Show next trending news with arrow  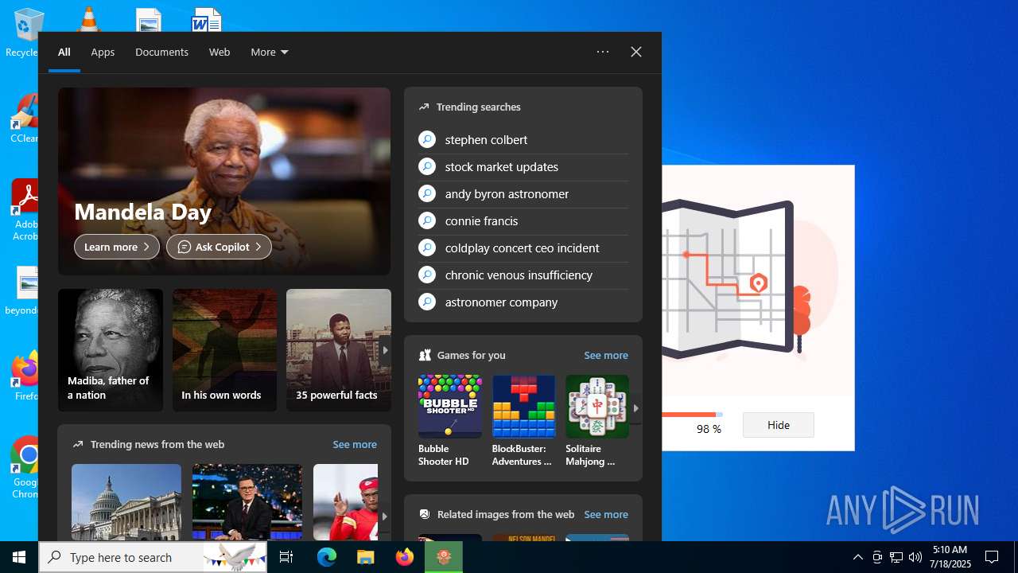tap(385, 516)
